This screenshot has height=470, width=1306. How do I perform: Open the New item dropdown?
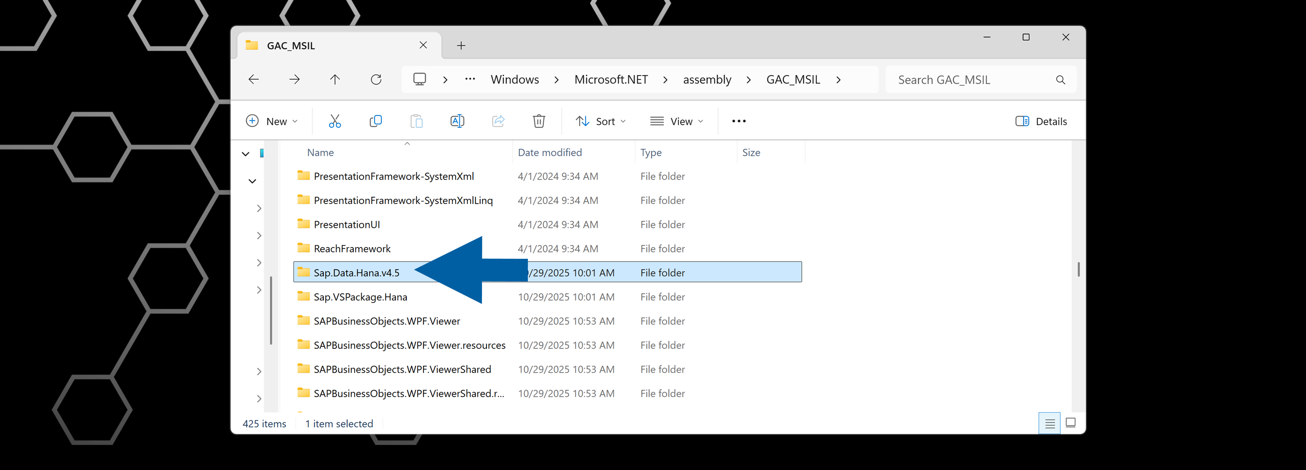pos(272,121)
